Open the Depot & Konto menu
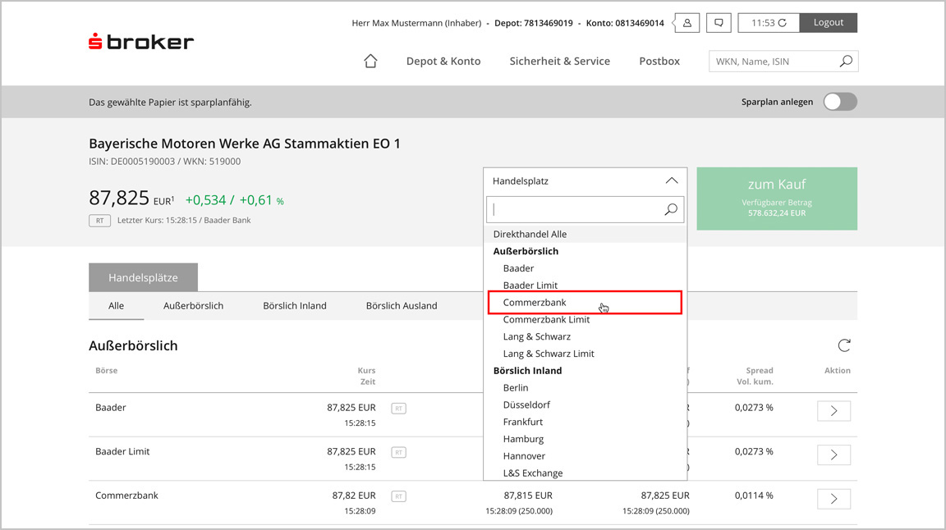This screenshot has height=530, width=946. (x=443, y=61)
